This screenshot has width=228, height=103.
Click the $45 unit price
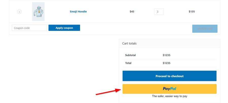pos(132,11)
